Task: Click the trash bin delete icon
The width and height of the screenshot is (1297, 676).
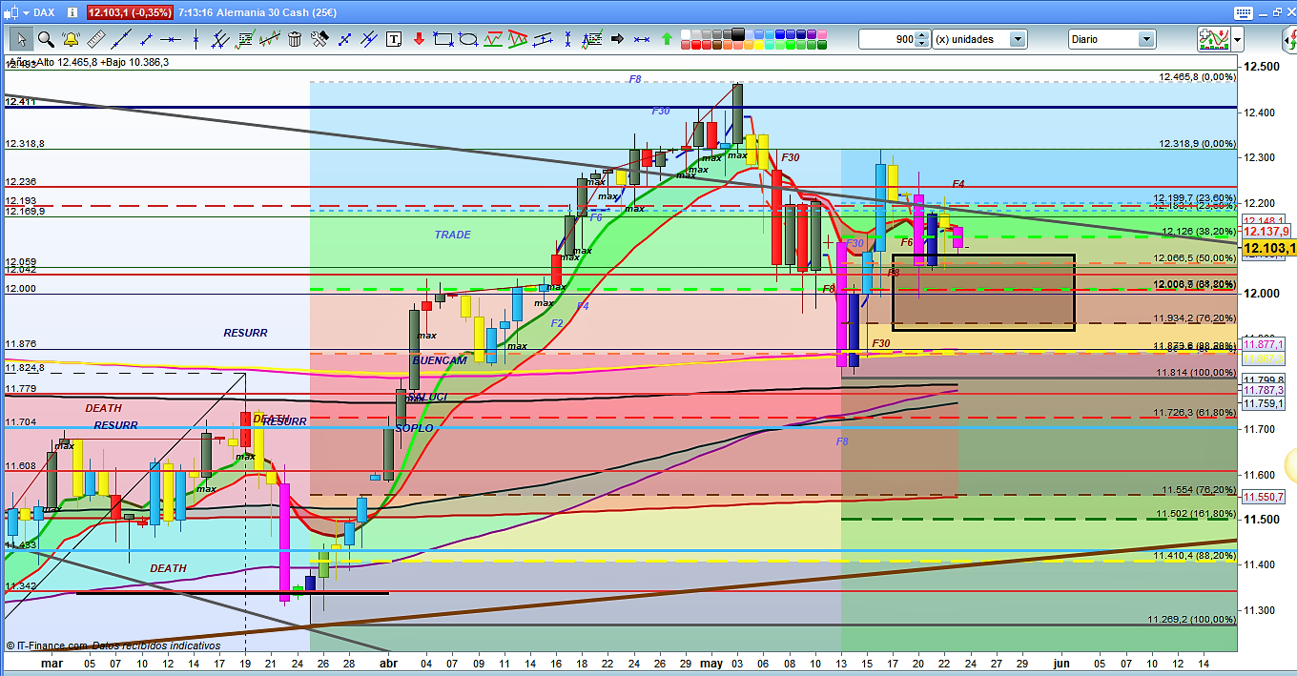Action: [x=295, y=39]
